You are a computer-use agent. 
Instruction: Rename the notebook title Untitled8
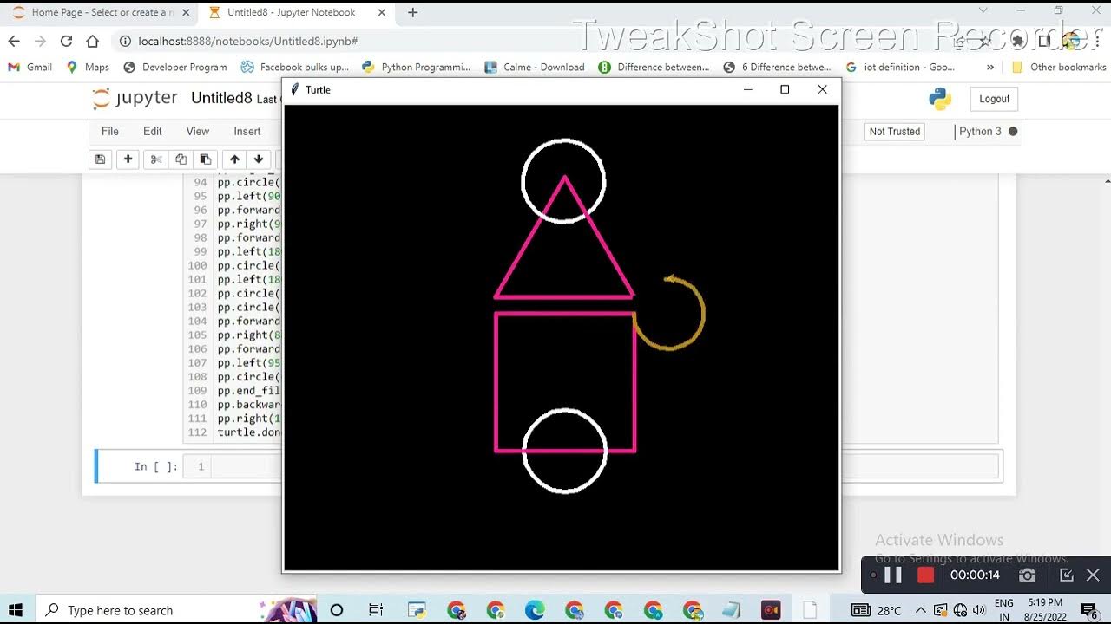(x=221, y=98)
